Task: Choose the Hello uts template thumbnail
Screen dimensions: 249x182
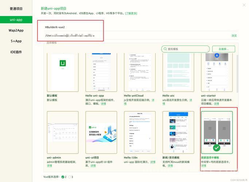Action: coord(178,72)
